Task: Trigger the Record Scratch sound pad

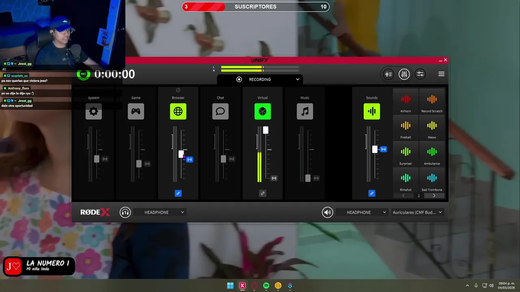Action: [432, 101]
